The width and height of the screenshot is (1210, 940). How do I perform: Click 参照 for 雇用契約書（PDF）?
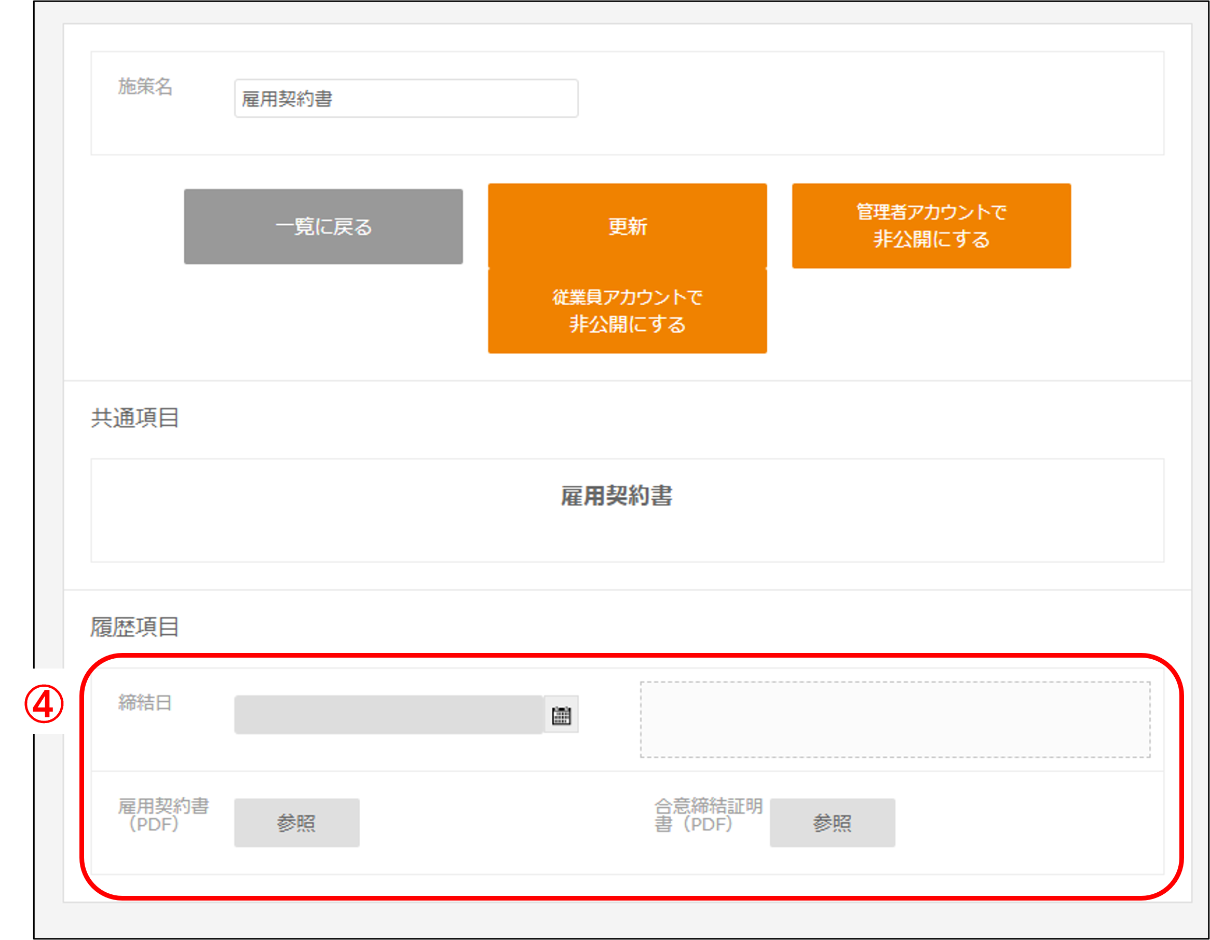[296, 823]
